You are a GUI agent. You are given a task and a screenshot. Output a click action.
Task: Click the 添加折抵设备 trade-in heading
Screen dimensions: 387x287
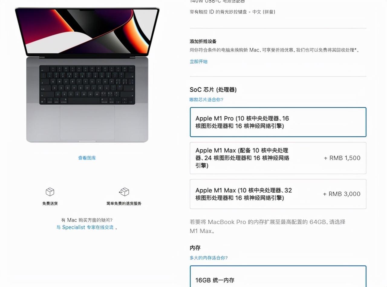pos(203,42)
